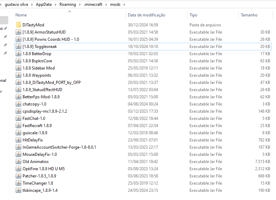Select the file name chatcopy-1.0

tap(35, 104)
